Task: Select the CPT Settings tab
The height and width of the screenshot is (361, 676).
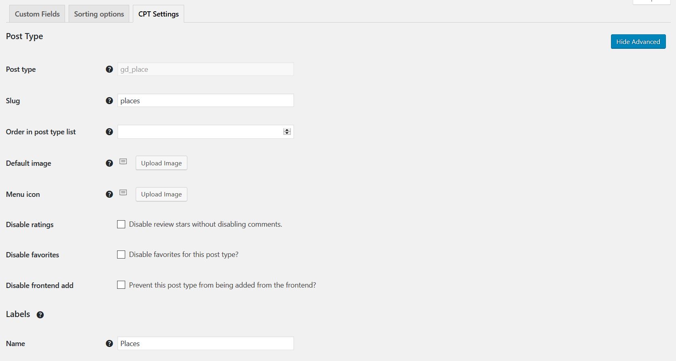Action: [158, 14]
